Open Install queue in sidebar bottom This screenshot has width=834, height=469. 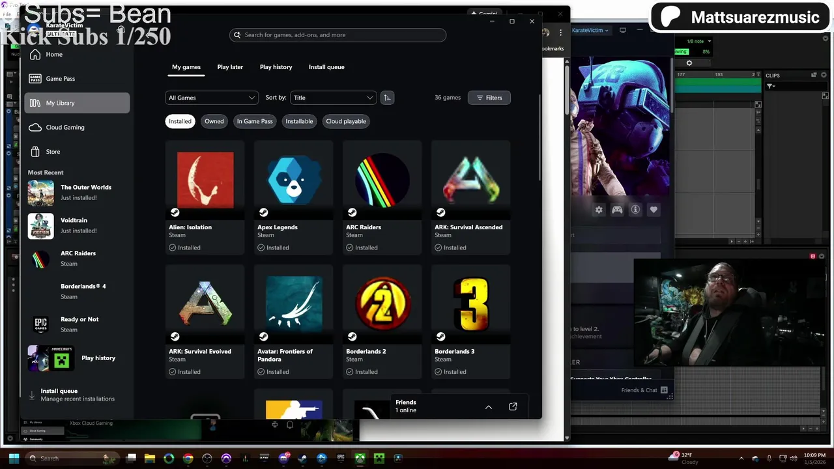point(77,395)
